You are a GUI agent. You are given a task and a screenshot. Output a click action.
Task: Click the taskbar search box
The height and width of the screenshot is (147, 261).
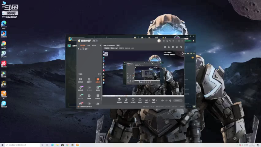click(x=23, y=145)
